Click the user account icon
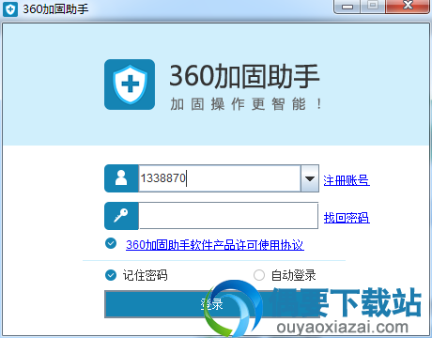Image resolution: width=432 pixels, height=338 pixels. pyautogui.click(x=121, y=178)
